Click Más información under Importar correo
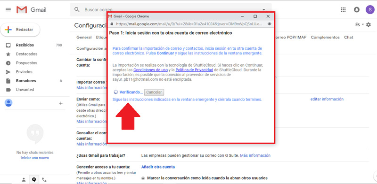The height and width of the screenshot is (184, 377). (91, 88)
